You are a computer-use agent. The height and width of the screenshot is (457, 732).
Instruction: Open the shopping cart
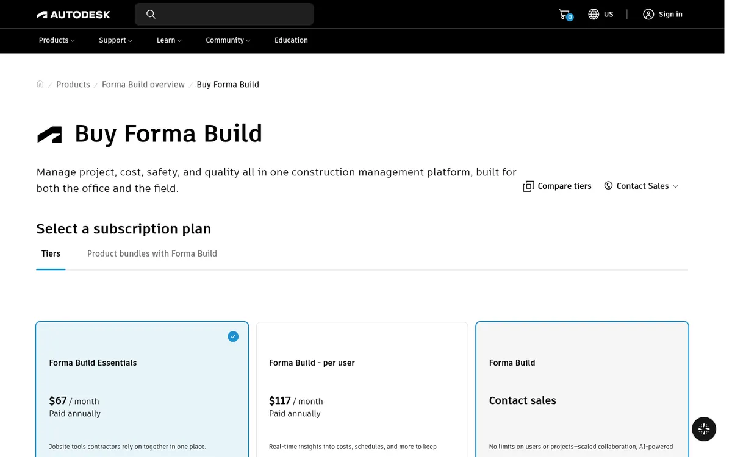pyautogui.click(x=565, y=14)
